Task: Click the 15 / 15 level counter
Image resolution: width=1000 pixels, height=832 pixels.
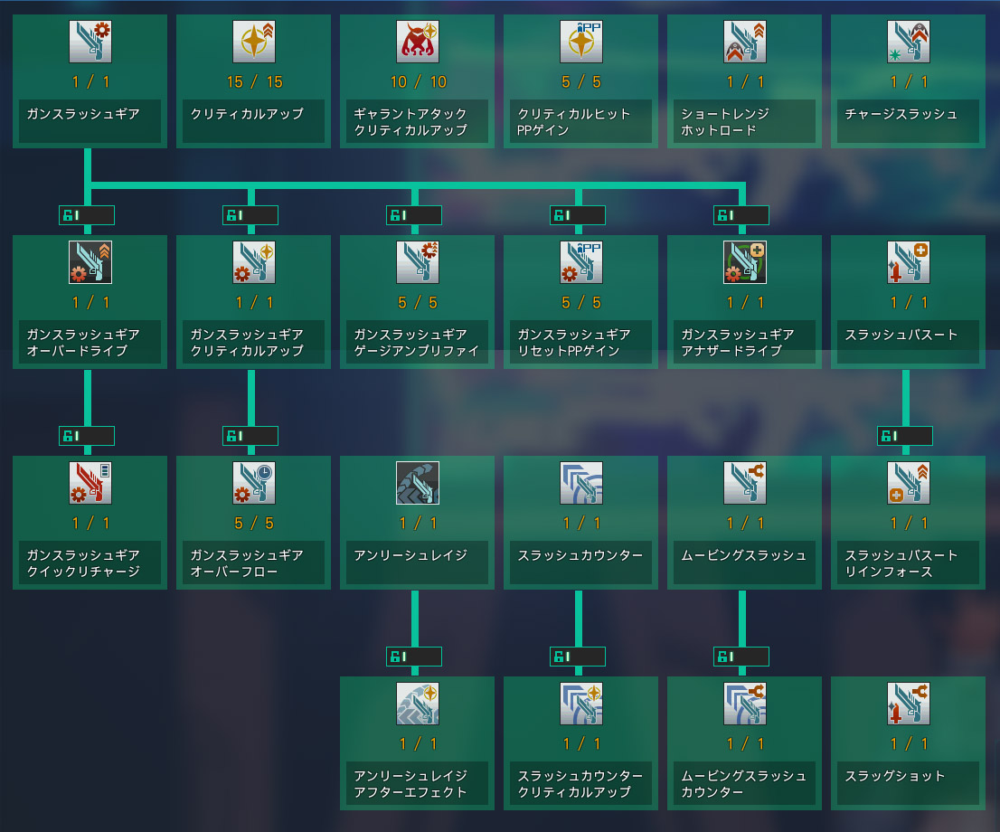Action: [254, 82]
